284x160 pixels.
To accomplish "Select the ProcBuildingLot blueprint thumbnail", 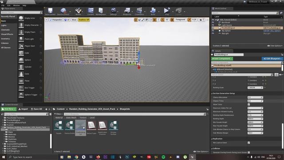I will (x=81, y=128).
